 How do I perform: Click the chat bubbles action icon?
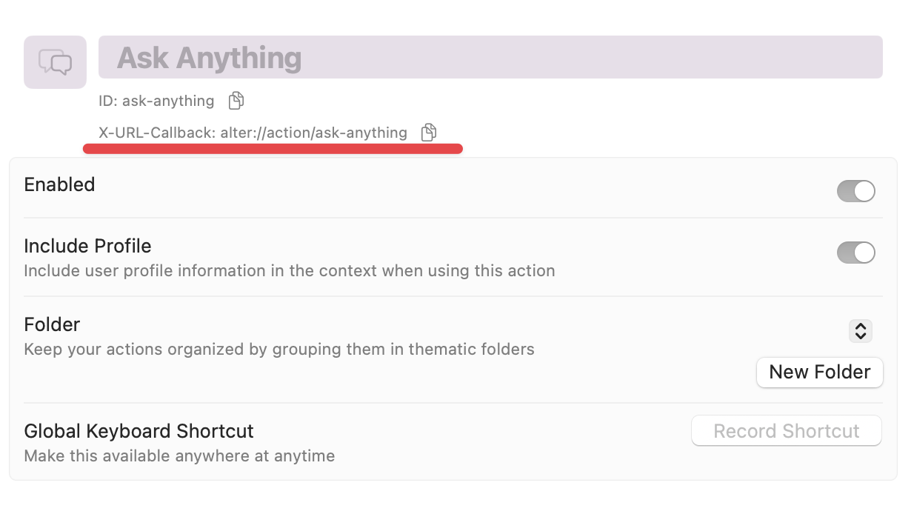click(56, 62)
